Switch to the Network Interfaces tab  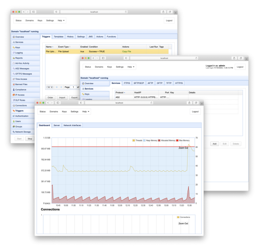(x=72, y=125)
